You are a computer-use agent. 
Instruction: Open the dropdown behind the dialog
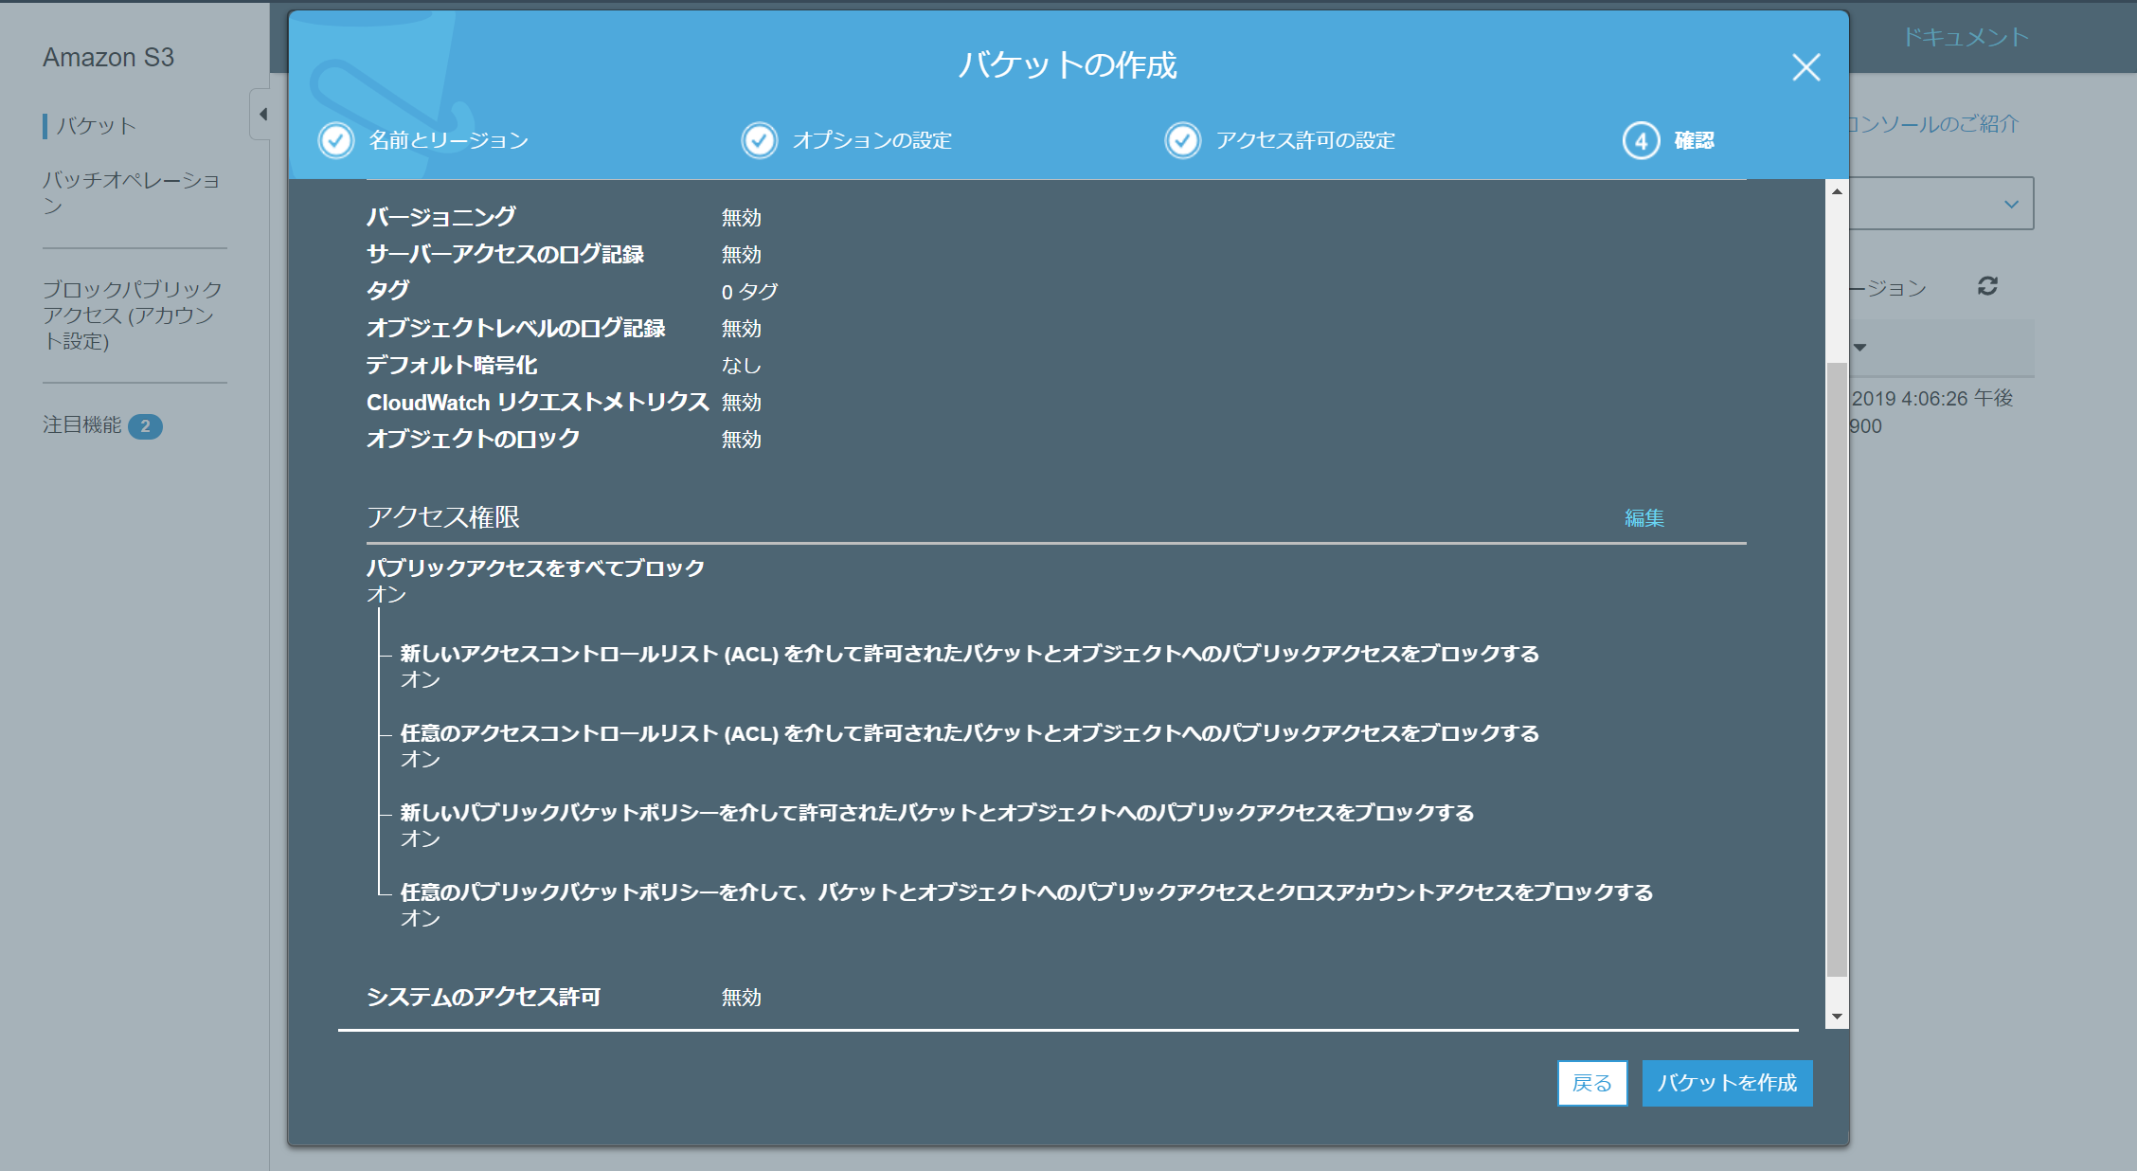point(2010,204)
